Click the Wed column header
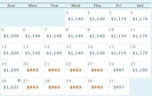 click(x=76, y=6)
